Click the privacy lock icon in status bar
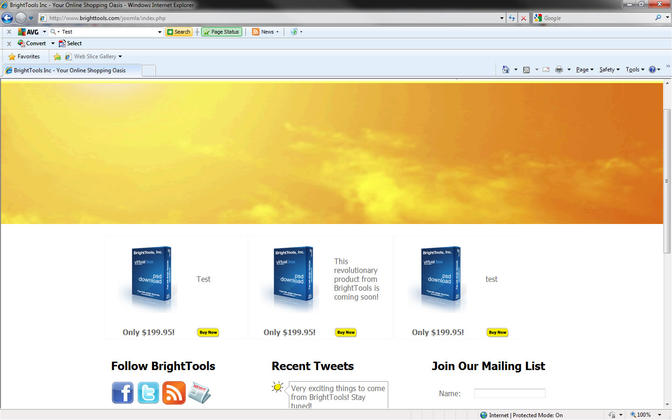 612,415
